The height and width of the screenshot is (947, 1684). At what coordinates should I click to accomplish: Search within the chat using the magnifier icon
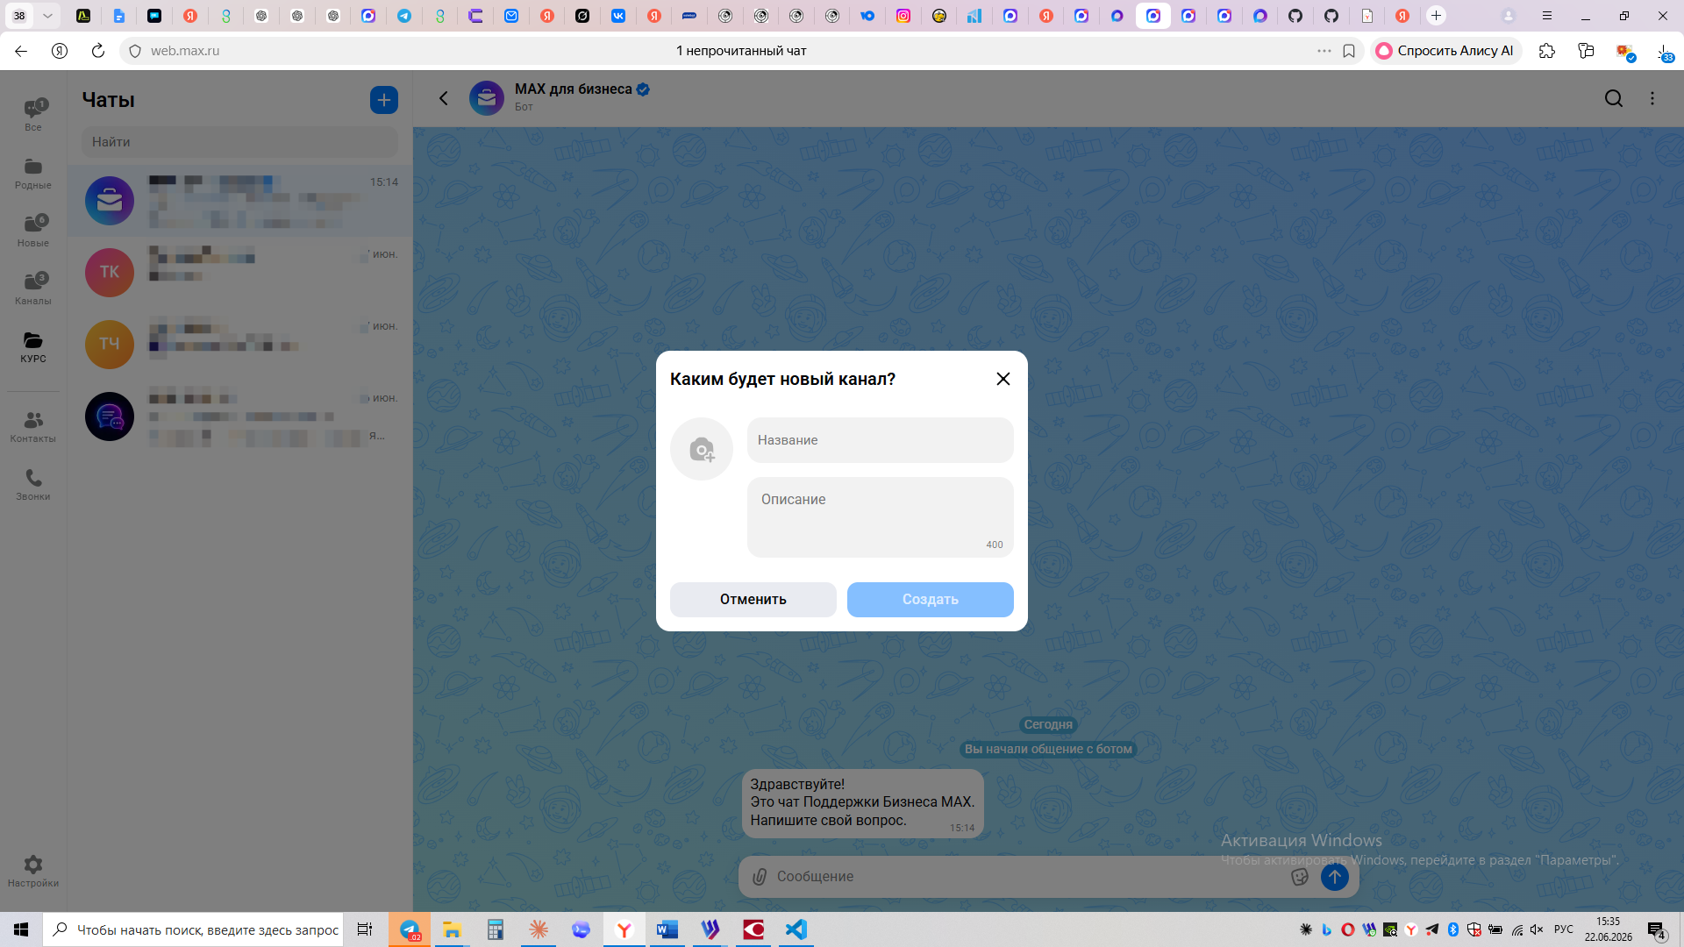pyautogui.click(x=1614, y=98)
